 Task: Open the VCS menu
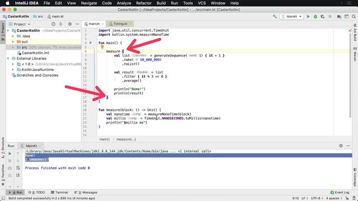pyautogui.click(x=201, y=3)
